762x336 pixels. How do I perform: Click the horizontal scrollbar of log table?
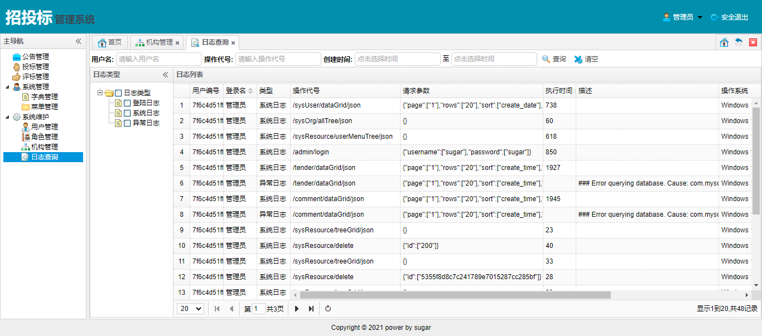point(455,295)
